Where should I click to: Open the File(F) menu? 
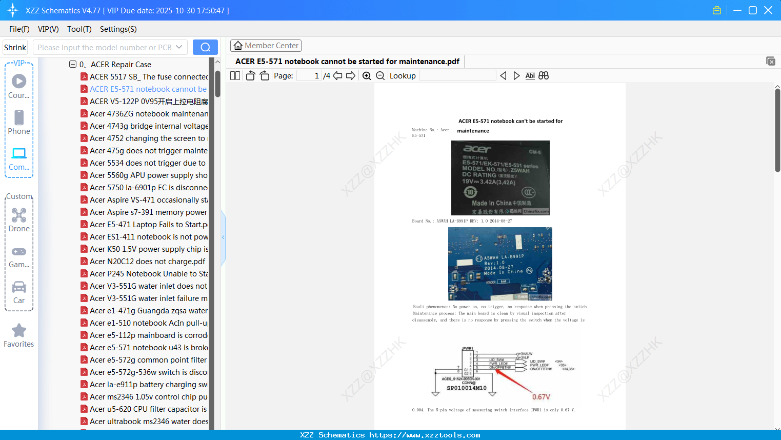tap(19, 29)
